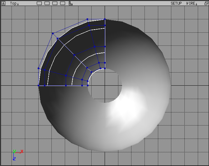Viewport: 209px width, 166px height.
Task: Open the SETUP menu
Action: coord(176,3)
